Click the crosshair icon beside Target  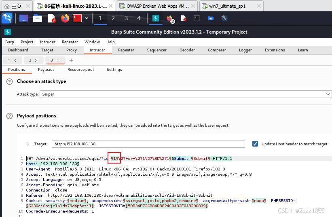click(27, 144)
